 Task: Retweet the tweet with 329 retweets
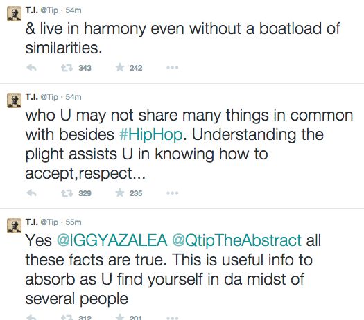pos(67,193)
